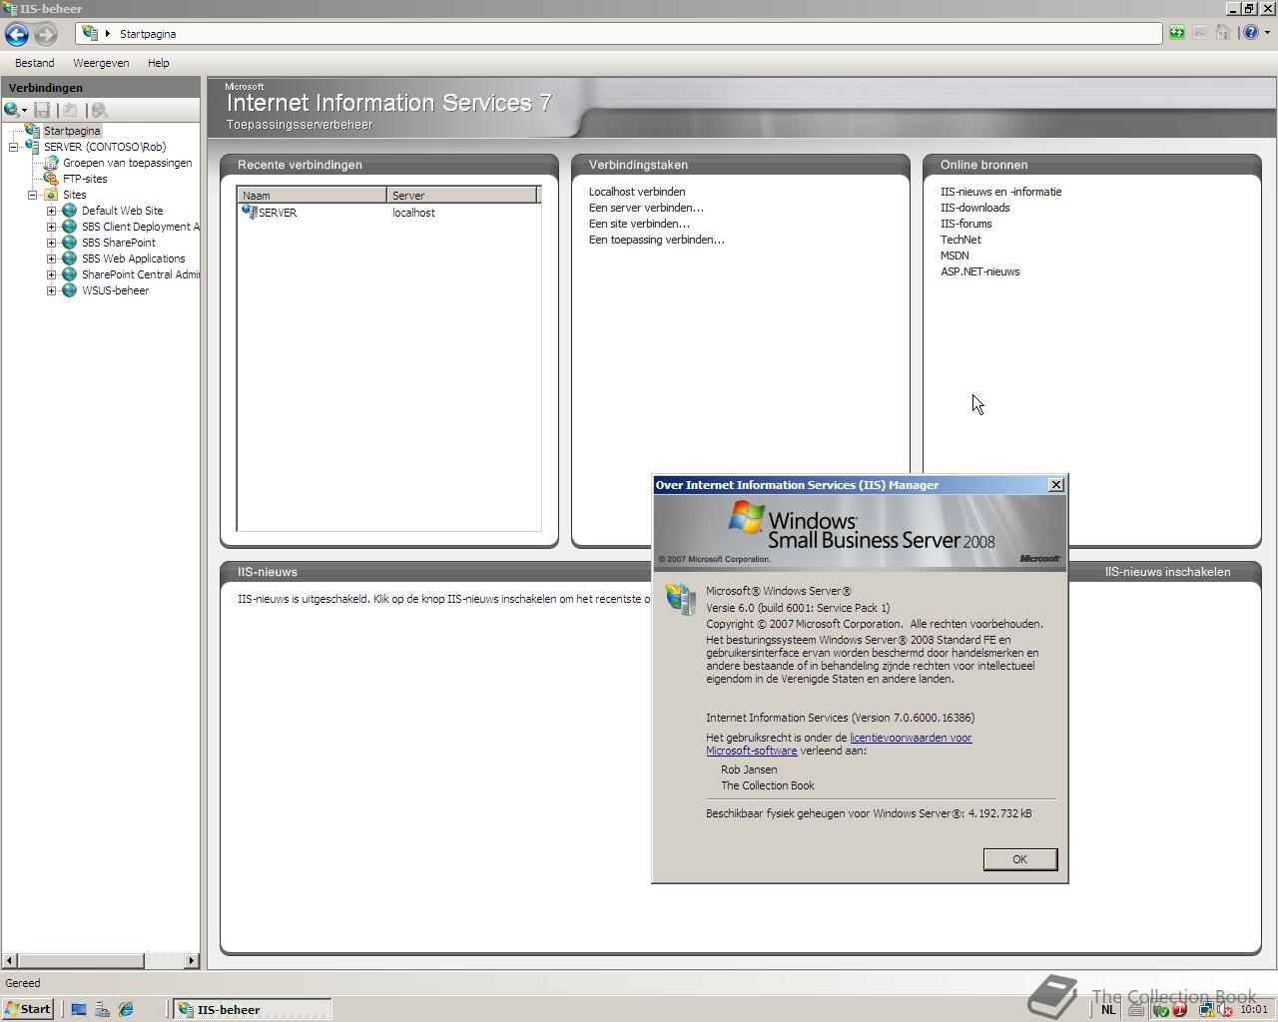
Task: Expand the SBS Client Deployment node
Action: tap(51, 227)
